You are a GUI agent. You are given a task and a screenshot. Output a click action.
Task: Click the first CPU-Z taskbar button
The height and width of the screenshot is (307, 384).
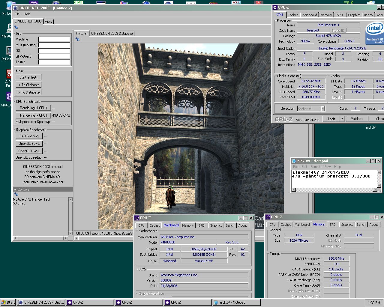point(90,303)
